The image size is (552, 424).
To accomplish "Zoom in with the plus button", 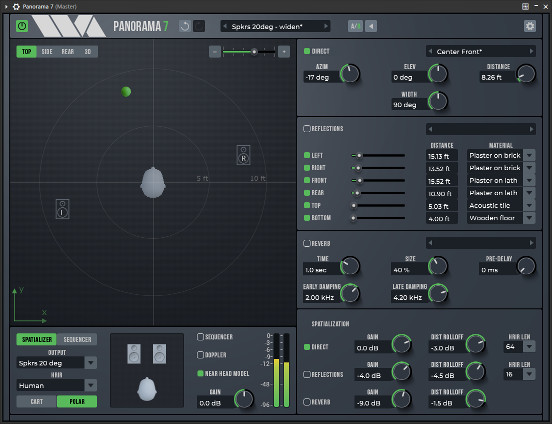I will click(x=283, y=52).
